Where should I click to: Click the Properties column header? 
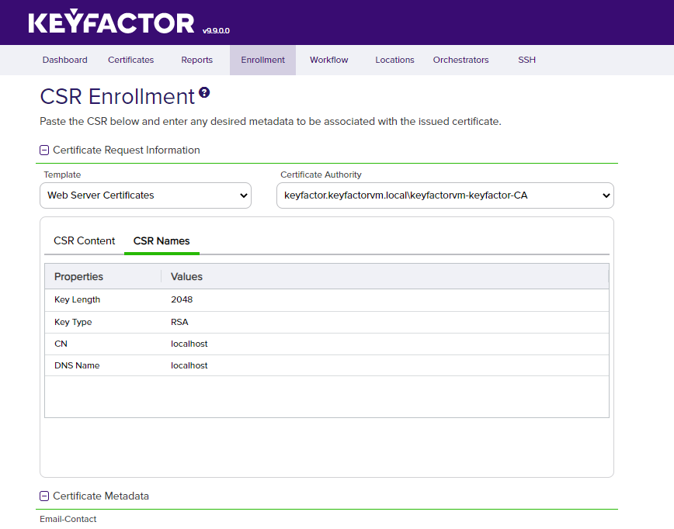(78, 277)
